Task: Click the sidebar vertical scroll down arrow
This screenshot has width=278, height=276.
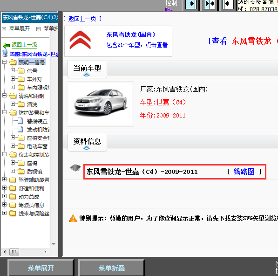Action: coord(54,244)
